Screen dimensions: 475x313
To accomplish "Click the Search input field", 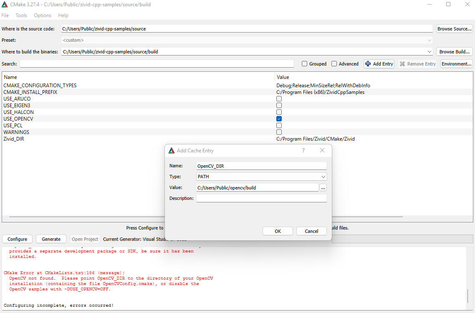I will [157, 64].
